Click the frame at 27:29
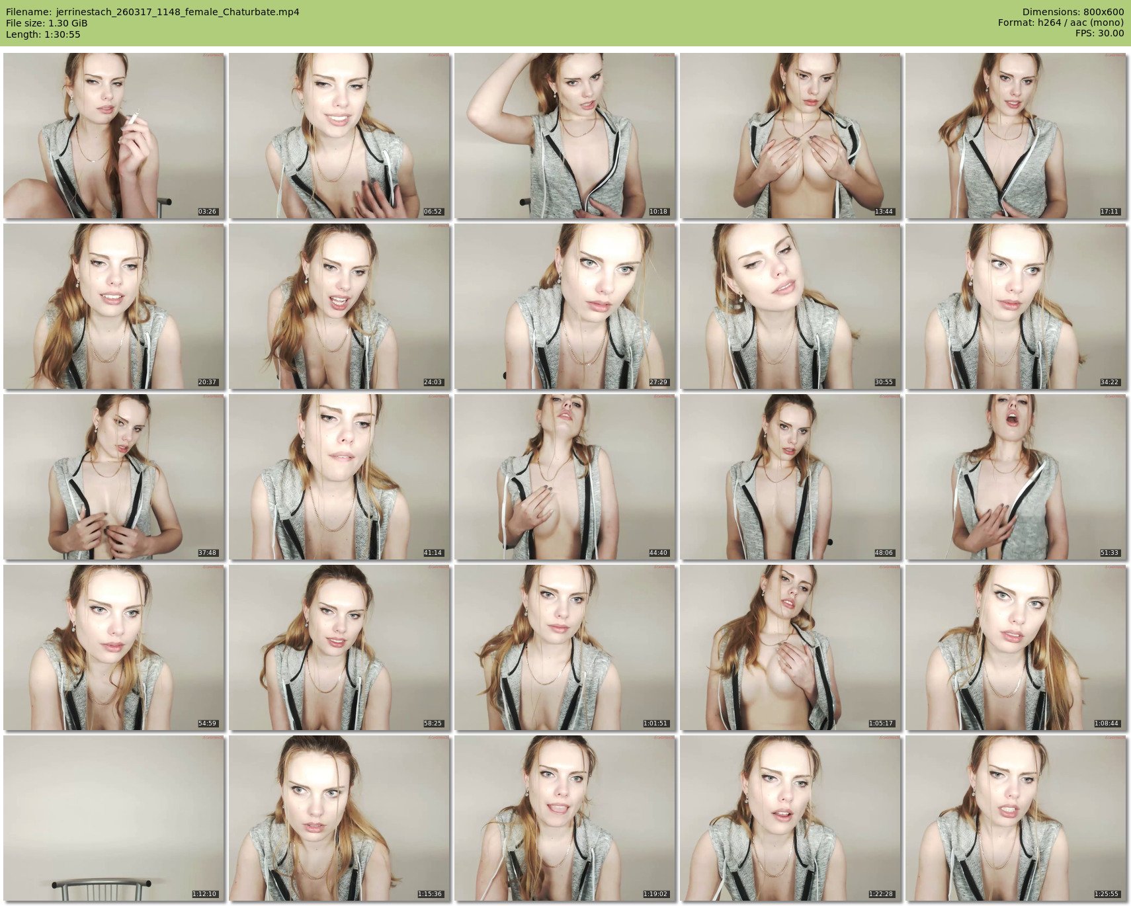This screenshot has width=1131, height=906. tap(565, 306)
